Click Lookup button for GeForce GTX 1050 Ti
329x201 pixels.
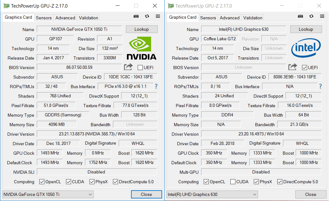click(x=141, y=29)
